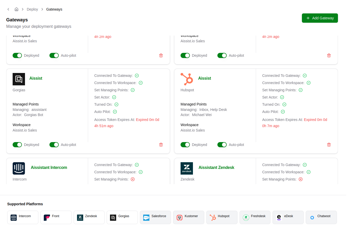Select Chatwoot platform tile

pyautogui.click(x=321, y=217)
